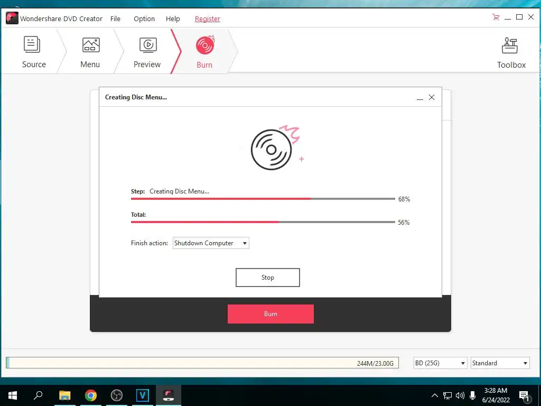Image resolution: width=541 pixels, height=406 pixels.
Task: Click the Creating Disc Menu step text
Action: 180,191
